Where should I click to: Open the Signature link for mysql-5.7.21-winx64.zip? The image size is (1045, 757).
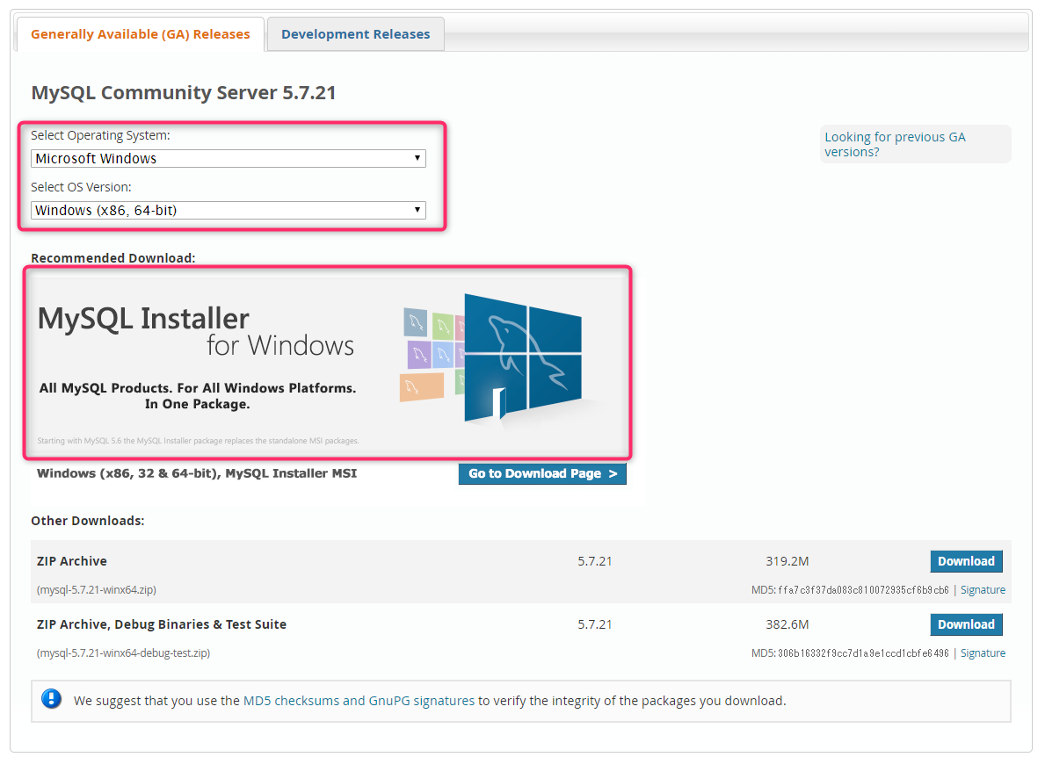[983, 590]
